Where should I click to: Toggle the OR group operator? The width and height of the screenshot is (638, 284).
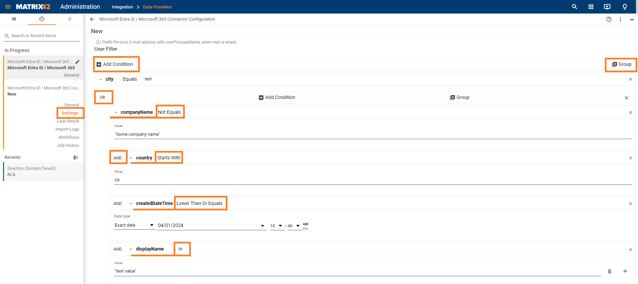103,98
